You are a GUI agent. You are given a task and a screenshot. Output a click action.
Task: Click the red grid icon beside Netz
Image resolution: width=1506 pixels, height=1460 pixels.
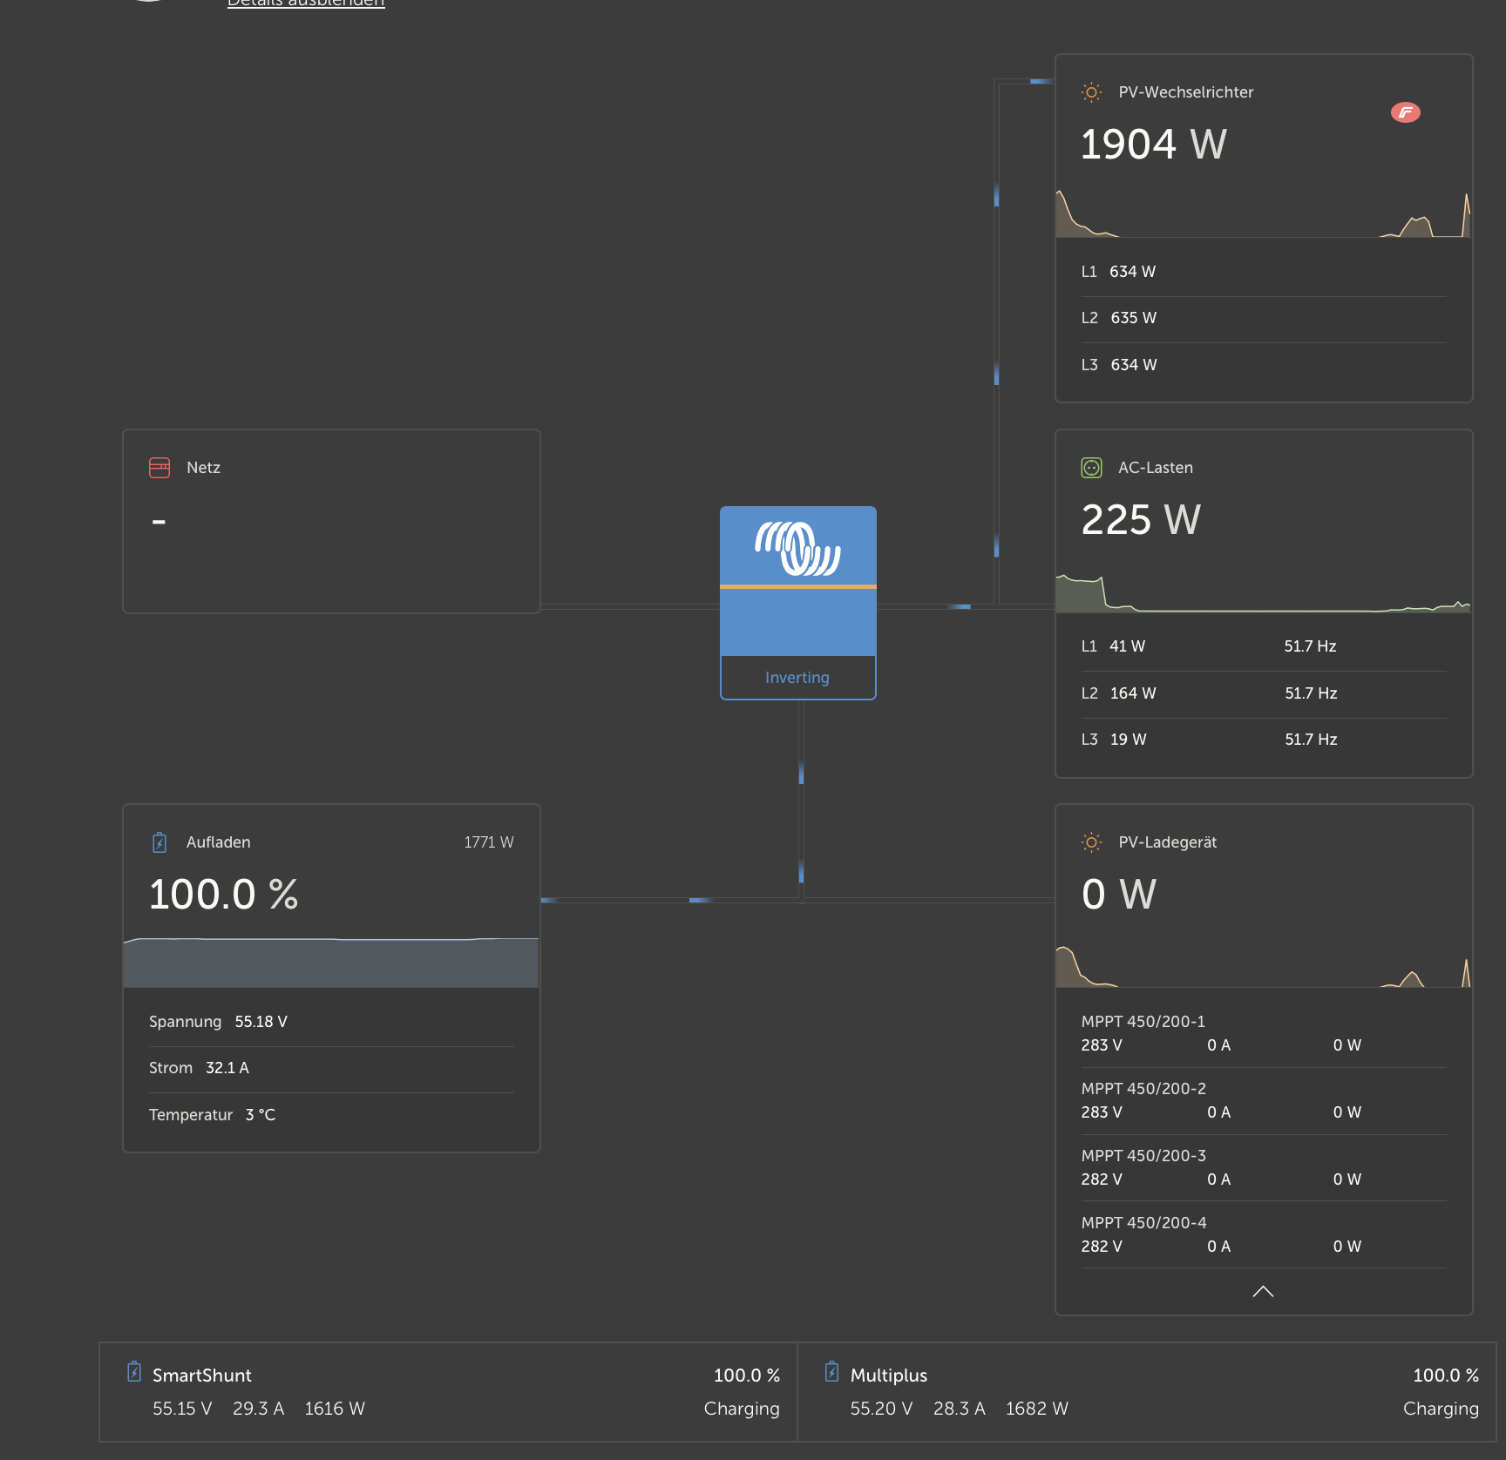pyautogui.click(x=159, y=468)
